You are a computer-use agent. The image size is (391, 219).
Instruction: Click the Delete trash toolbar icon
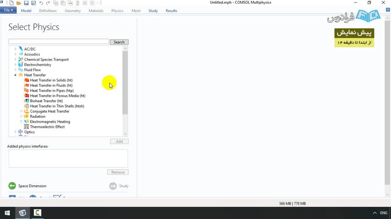tap(77, 3)
